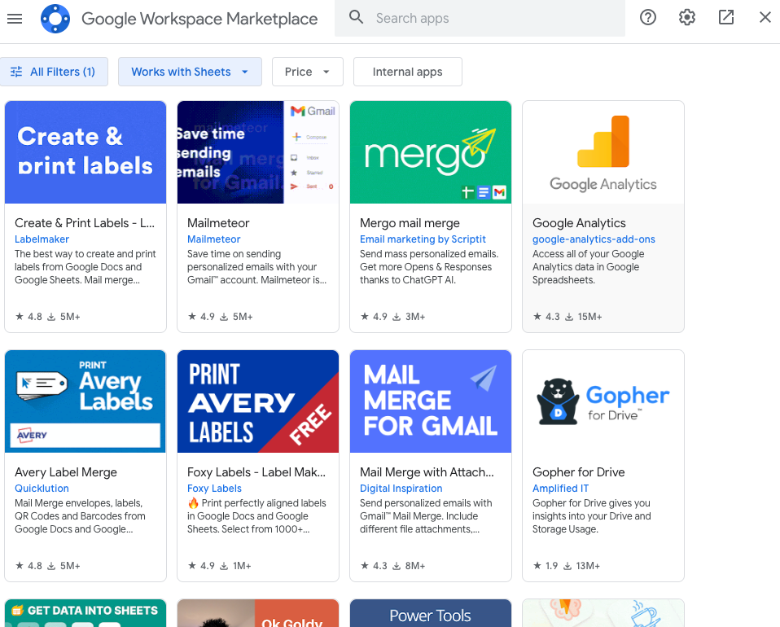Open the Amplified IT developer link
This screenshot has height=627, width=780.
click(561, 489)
